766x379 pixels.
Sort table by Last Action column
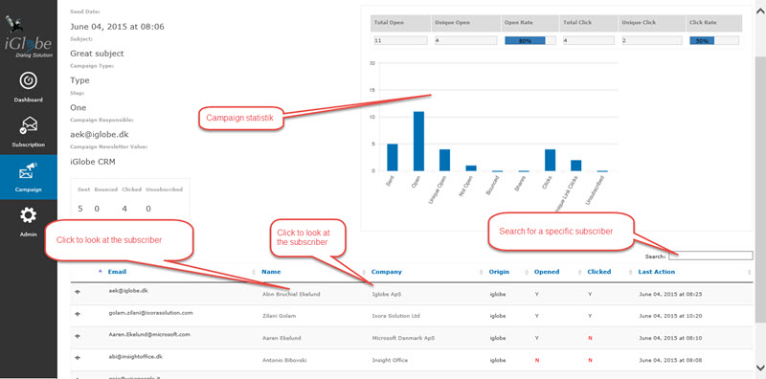(657, 272)
